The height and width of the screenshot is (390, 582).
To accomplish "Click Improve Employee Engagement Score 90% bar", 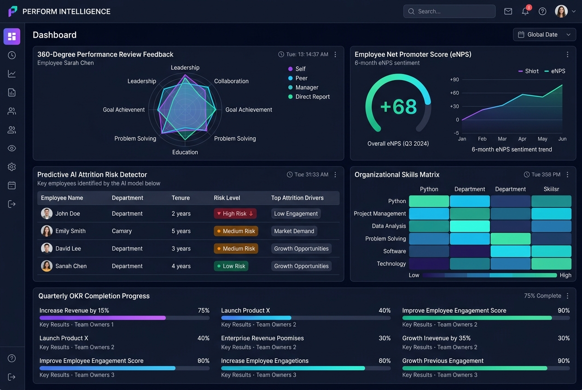I will point(486,318).
